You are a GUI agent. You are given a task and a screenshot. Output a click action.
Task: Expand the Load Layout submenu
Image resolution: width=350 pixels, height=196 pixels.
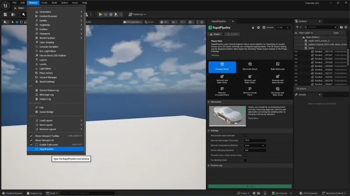55,120
